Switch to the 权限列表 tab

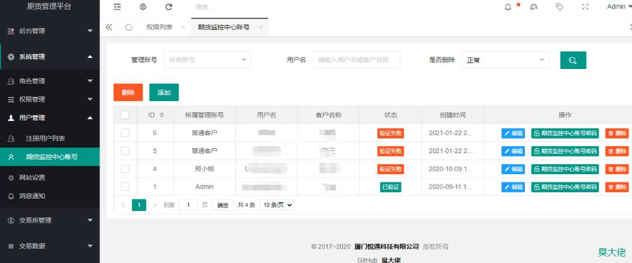click(x=159, y=27)
